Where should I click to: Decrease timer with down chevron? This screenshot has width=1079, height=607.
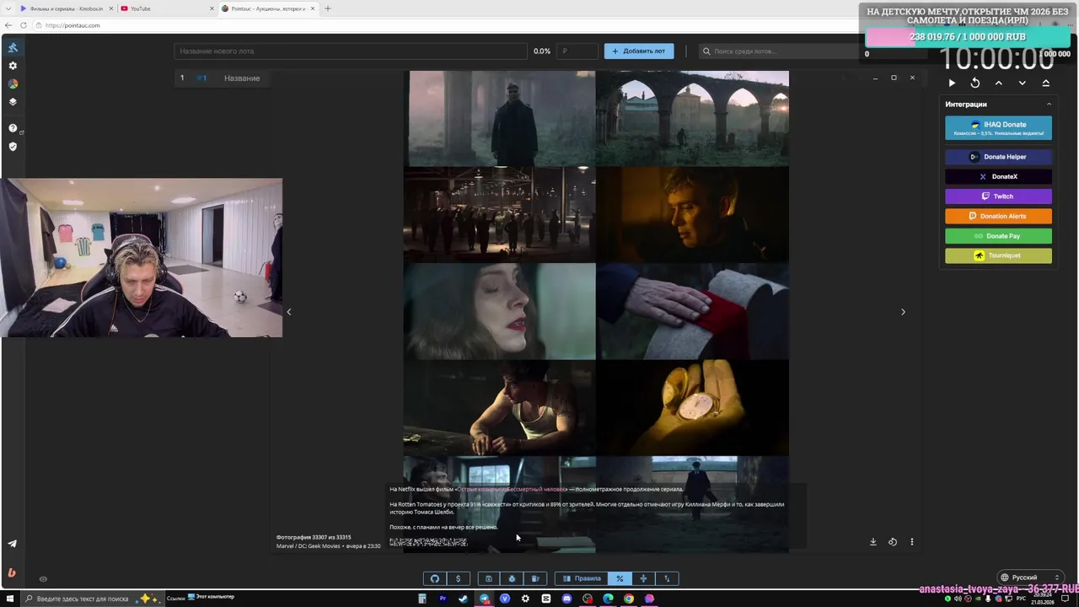tap(1023, 83)
